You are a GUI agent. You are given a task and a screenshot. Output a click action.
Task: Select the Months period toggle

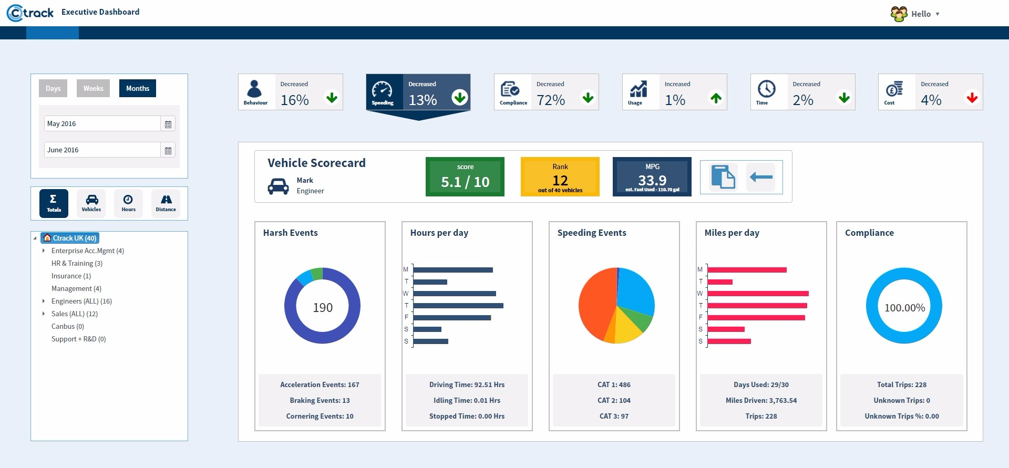[138, 88]
